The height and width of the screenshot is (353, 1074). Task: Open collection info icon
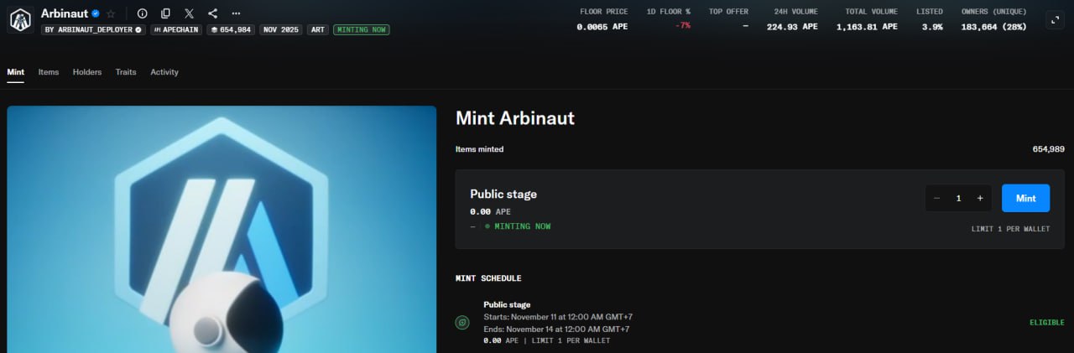point(142,13)
